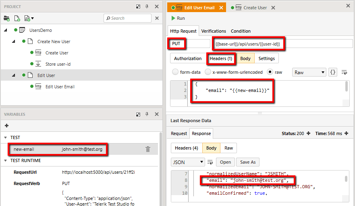The height and width of the screenshot is (206, 355).
Task: Close the Create User tab
Action: coord(273,8)
